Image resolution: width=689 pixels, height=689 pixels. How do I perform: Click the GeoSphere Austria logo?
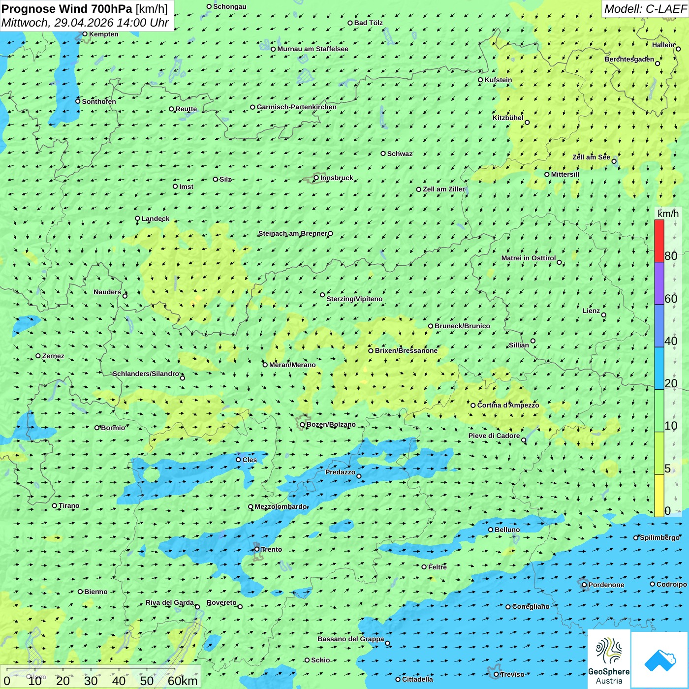coord(609,659)
